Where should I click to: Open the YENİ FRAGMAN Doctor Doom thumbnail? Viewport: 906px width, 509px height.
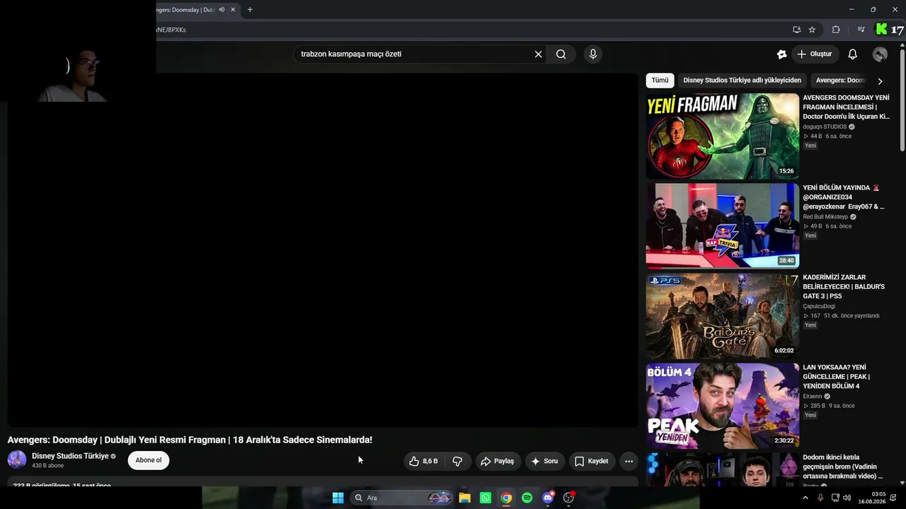[x=722, y=136]
